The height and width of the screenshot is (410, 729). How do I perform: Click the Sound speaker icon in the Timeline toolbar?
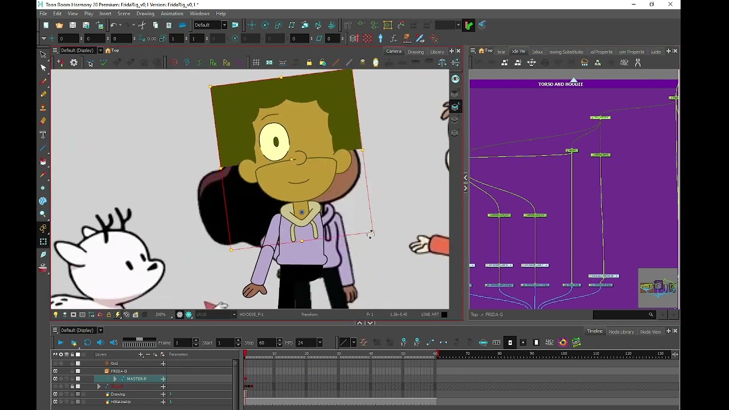pos(100,342)
